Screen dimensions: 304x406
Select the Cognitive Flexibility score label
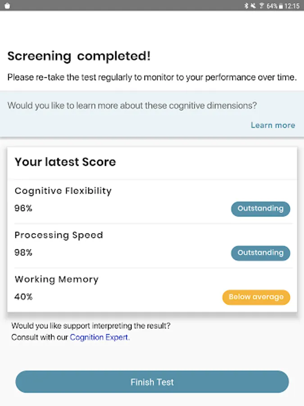63,191
